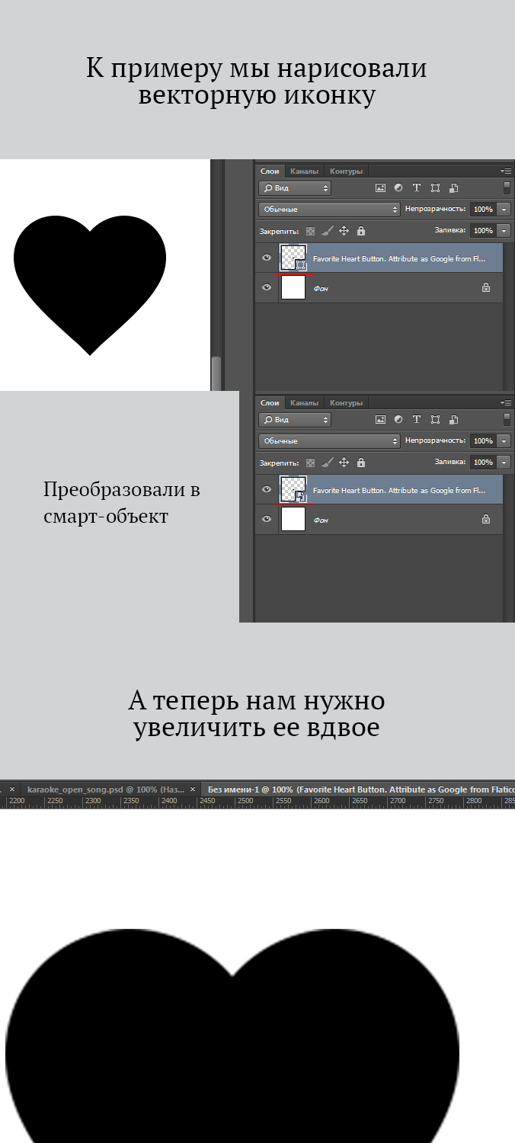The image size is (515, 1143).
Task: Expand Заливка arrow in upper Layers panel
Action: [x=504, y=230]
